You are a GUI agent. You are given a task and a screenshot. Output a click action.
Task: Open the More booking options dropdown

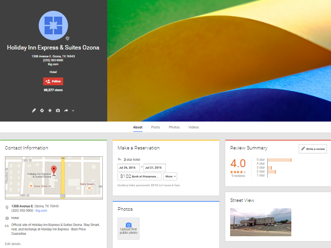[170, 176]
